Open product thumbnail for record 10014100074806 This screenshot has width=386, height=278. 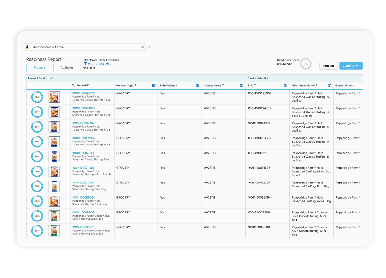point(54,171)
